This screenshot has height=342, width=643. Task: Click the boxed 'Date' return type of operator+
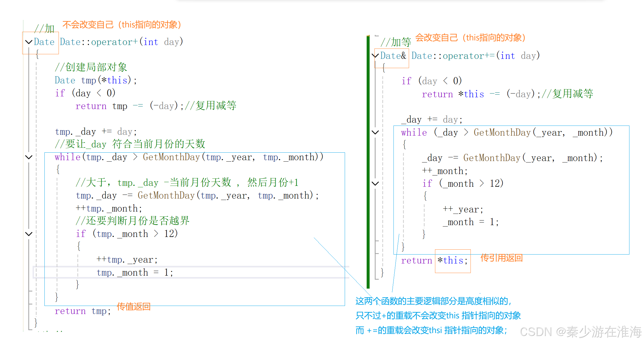pos(44,42)
